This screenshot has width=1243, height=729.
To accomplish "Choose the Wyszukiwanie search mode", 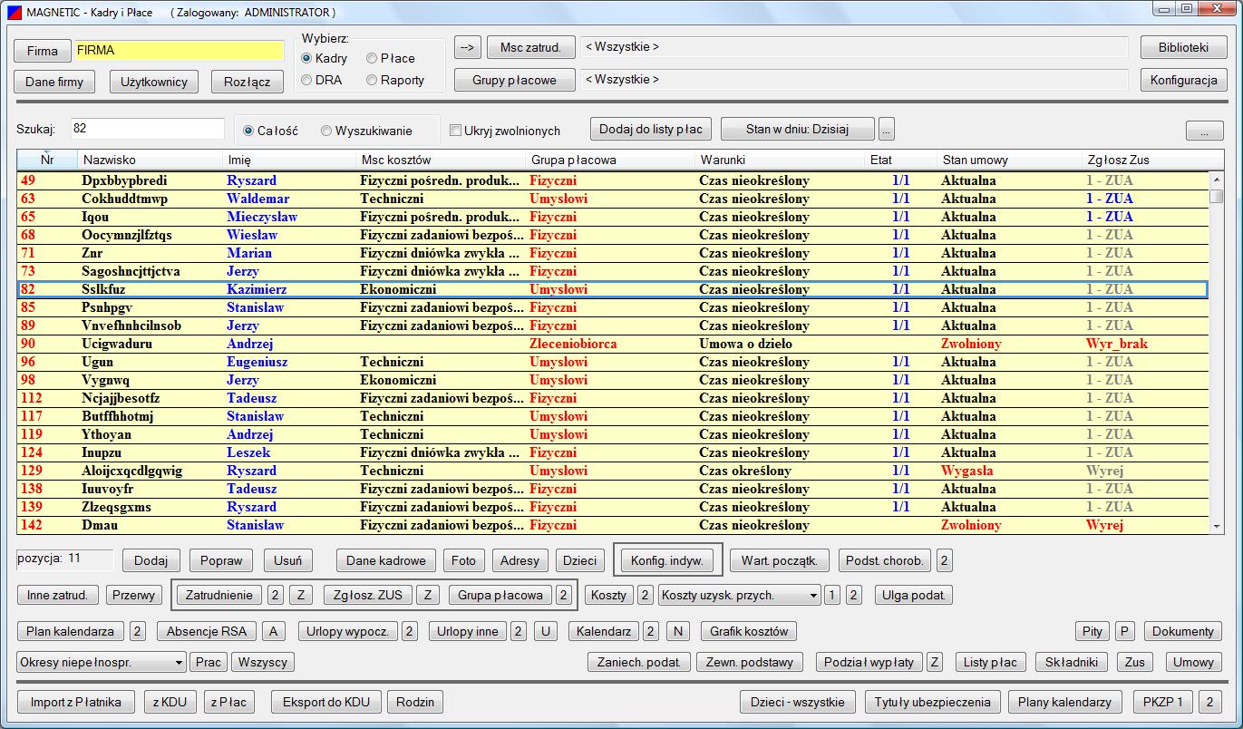I will point(326,131).
